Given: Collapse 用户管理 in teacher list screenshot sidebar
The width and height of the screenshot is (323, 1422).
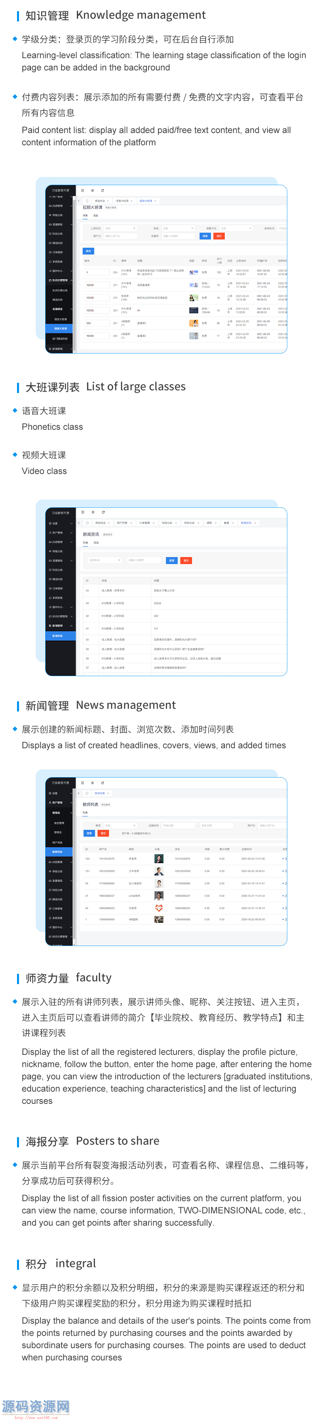Looking at the screenshot, I should 60,803.
